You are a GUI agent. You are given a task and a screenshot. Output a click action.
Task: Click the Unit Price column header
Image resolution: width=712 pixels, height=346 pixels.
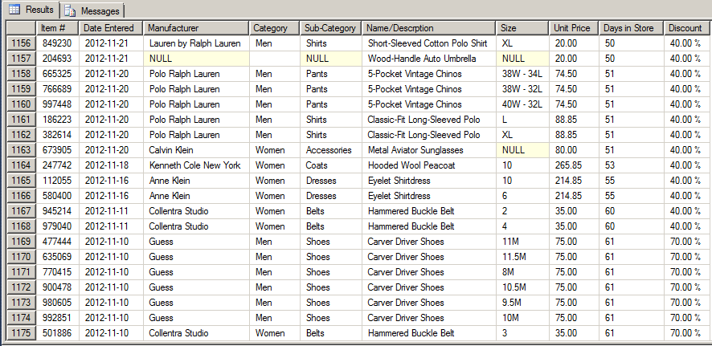pyautogui.click(x=574, y=28)
